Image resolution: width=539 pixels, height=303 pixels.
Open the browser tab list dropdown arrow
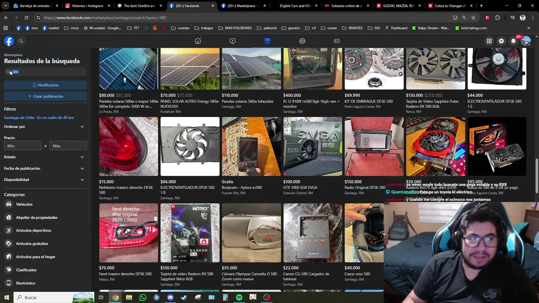tap(6, 6)
